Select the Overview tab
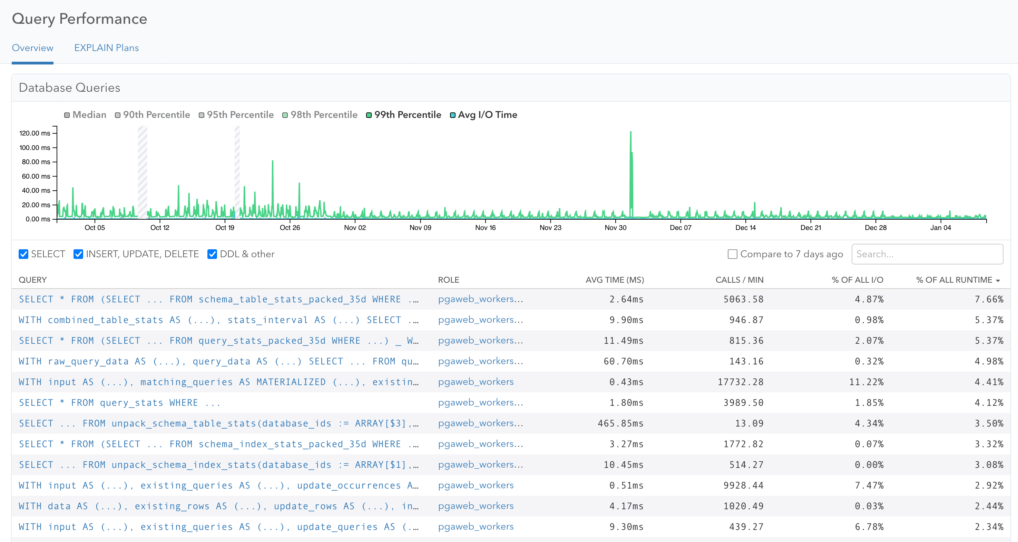 (32, 48)
